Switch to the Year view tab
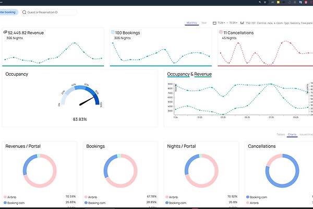313x209 pixels. pyautogui.click(x=204, y=23)
